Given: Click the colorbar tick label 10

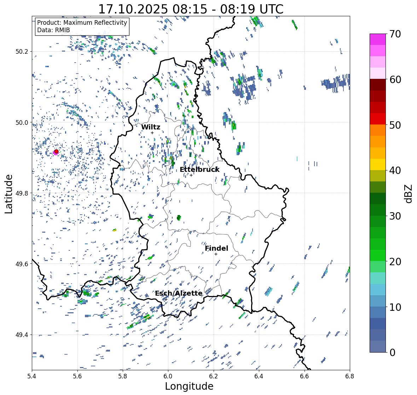Looking at the screenshot, I should 395,307.
